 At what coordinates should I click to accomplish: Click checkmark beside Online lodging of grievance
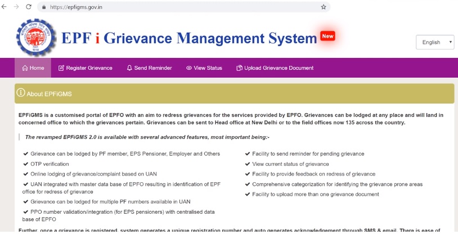tap(26, 174)
